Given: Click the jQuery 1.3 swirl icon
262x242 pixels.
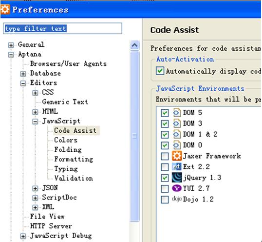Looking at the screenshot, I should tap(177, 178).
